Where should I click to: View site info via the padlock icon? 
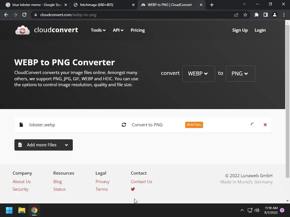point(36,15)
